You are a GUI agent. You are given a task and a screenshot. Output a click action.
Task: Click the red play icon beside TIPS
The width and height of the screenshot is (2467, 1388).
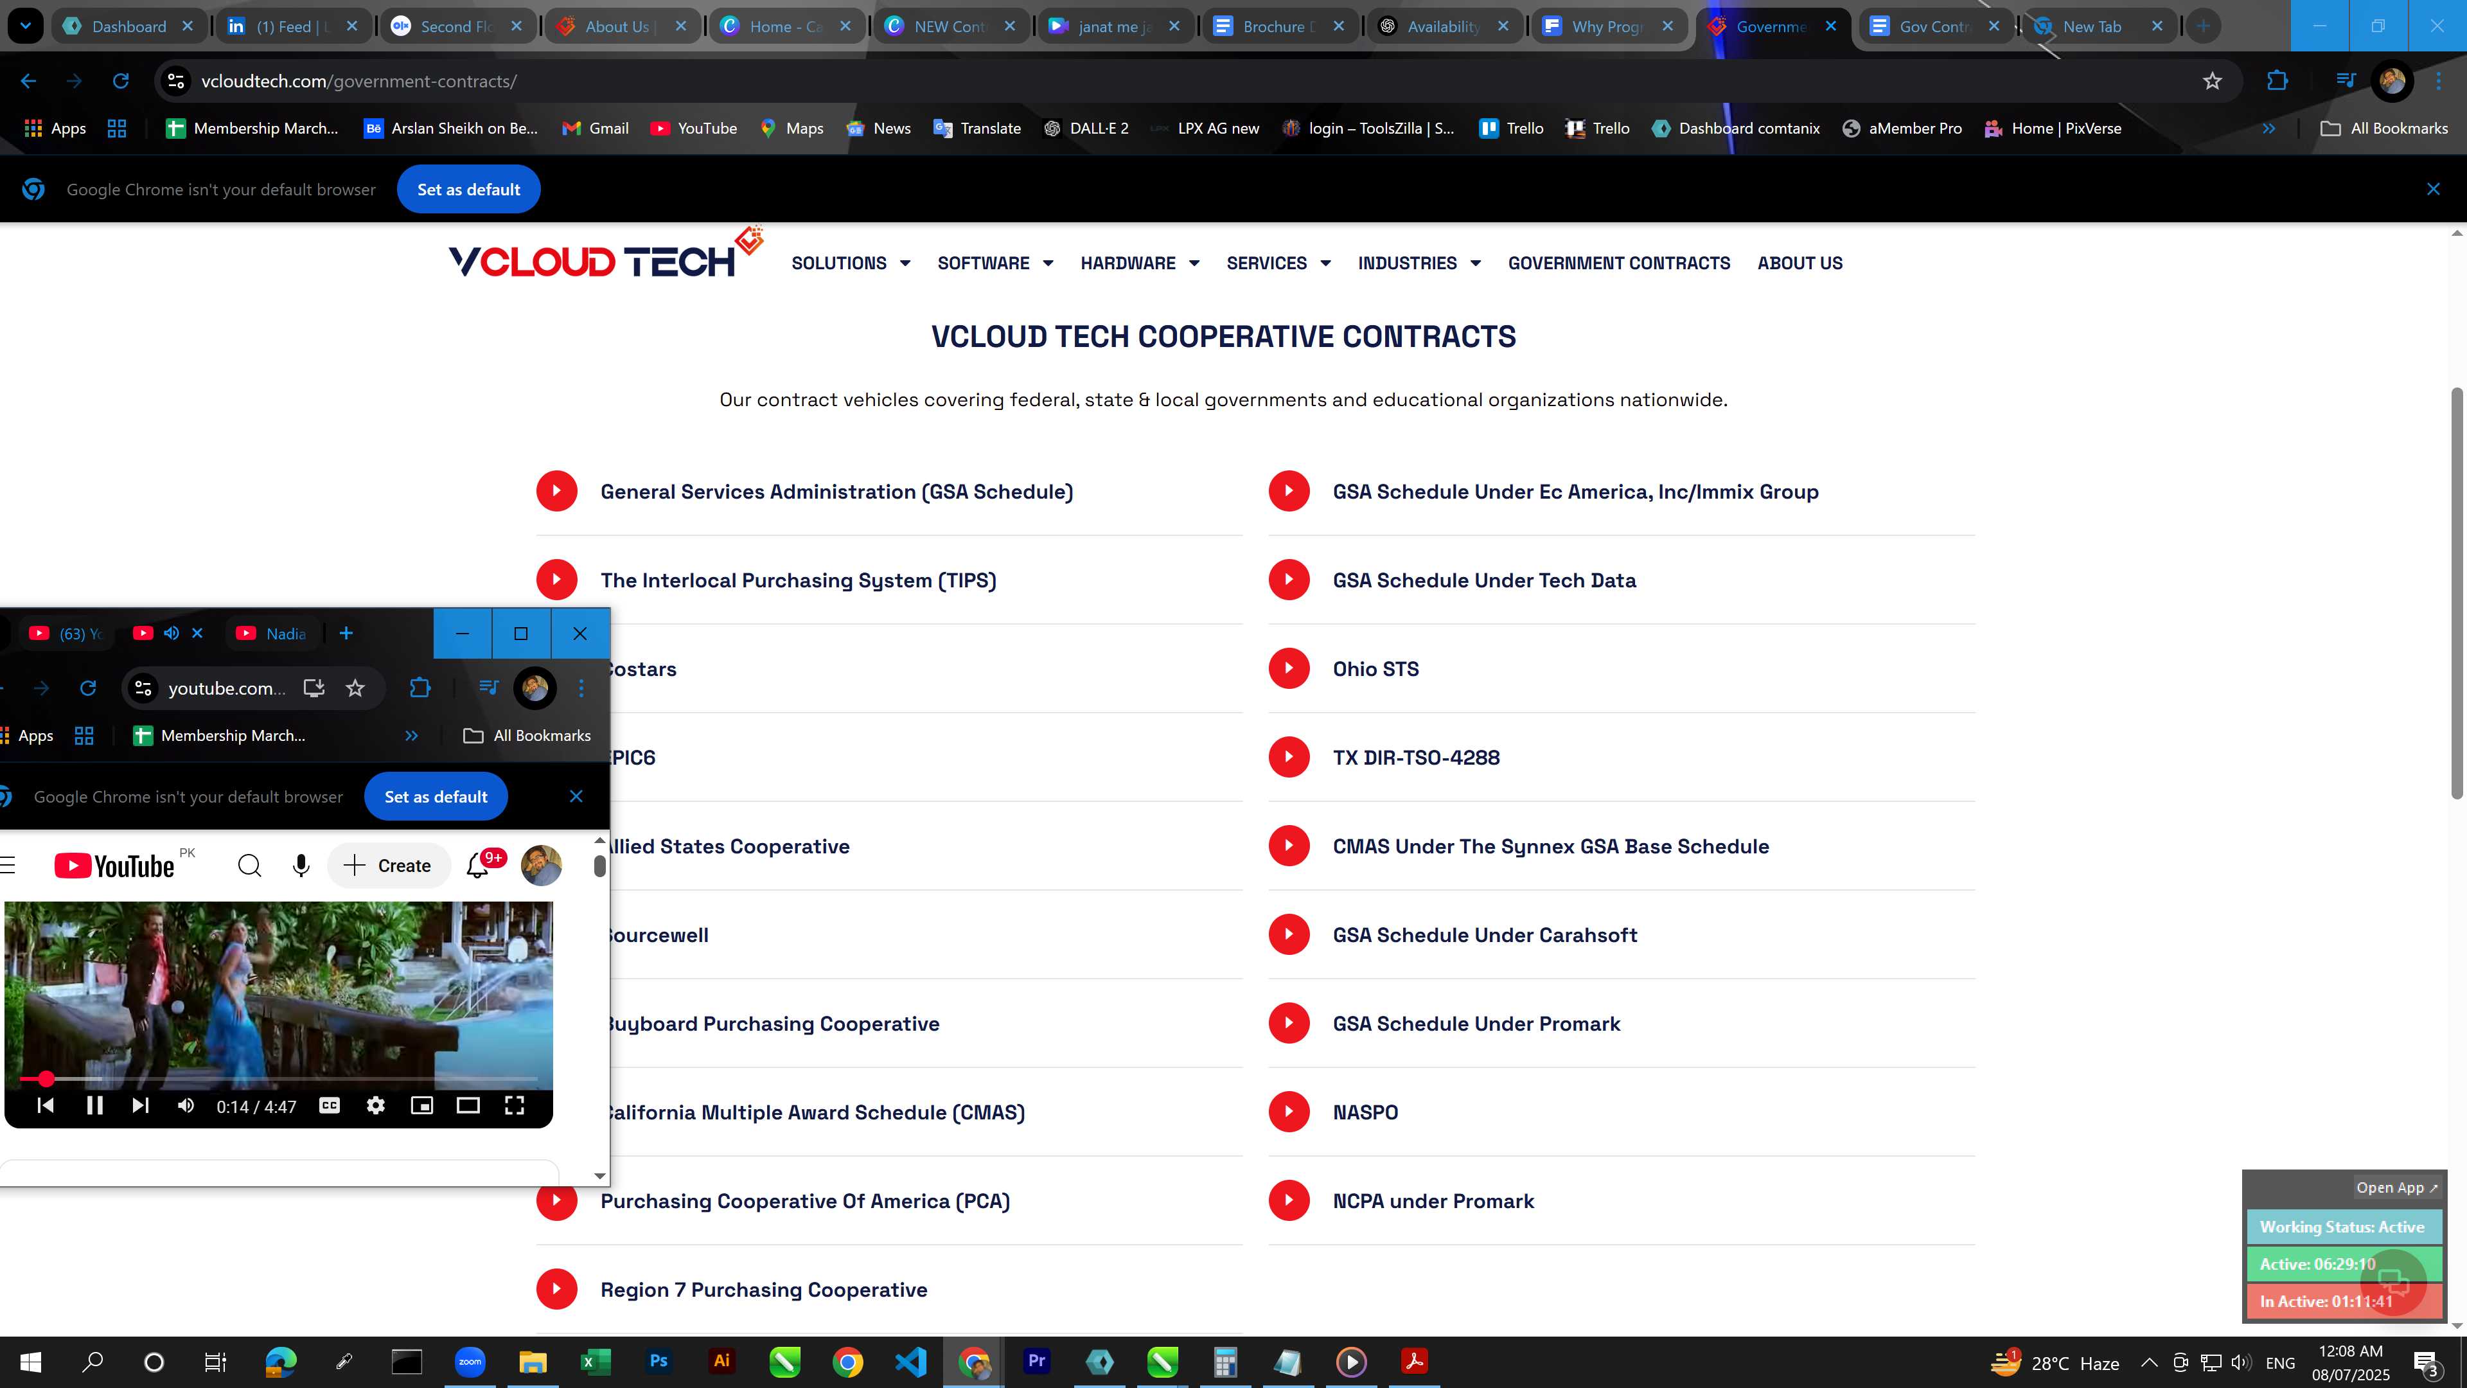coord(556,580)
